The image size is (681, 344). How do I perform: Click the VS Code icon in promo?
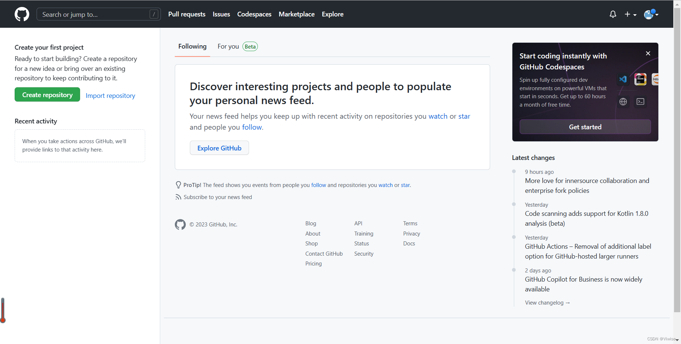coord(623,79)
